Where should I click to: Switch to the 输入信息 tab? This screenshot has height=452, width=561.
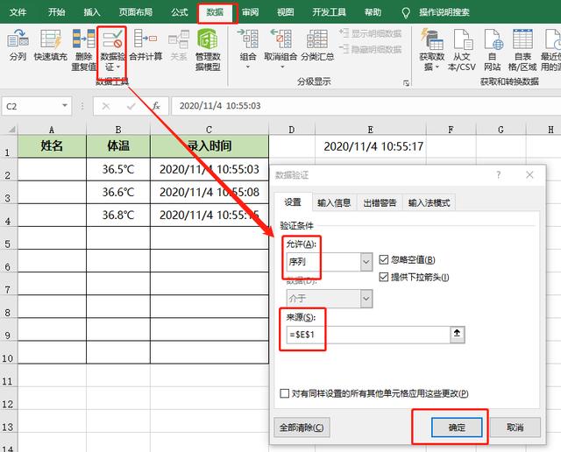pos(334,202)
